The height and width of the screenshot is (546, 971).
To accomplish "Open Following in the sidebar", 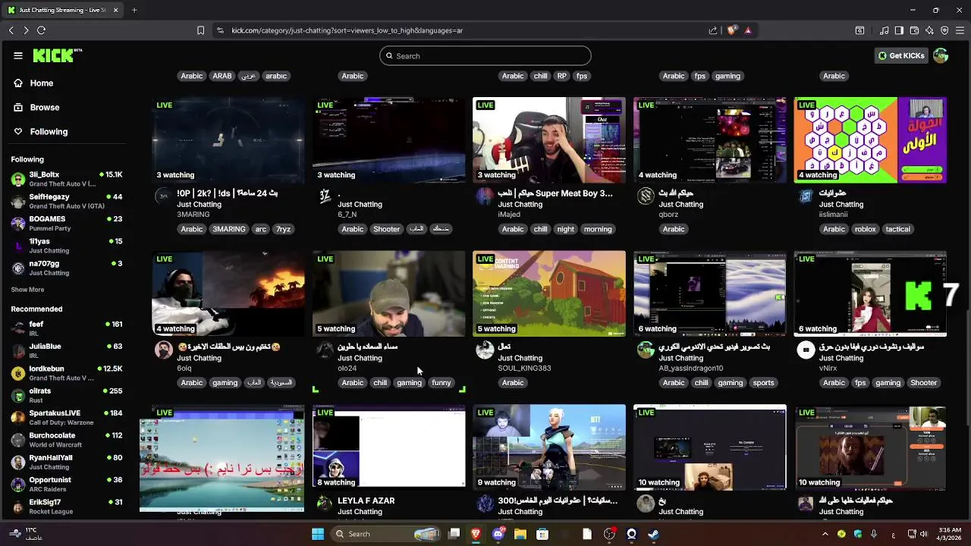I will coord(49,132).
